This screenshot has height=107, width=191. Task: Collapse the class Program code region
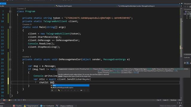click(10, 11)
